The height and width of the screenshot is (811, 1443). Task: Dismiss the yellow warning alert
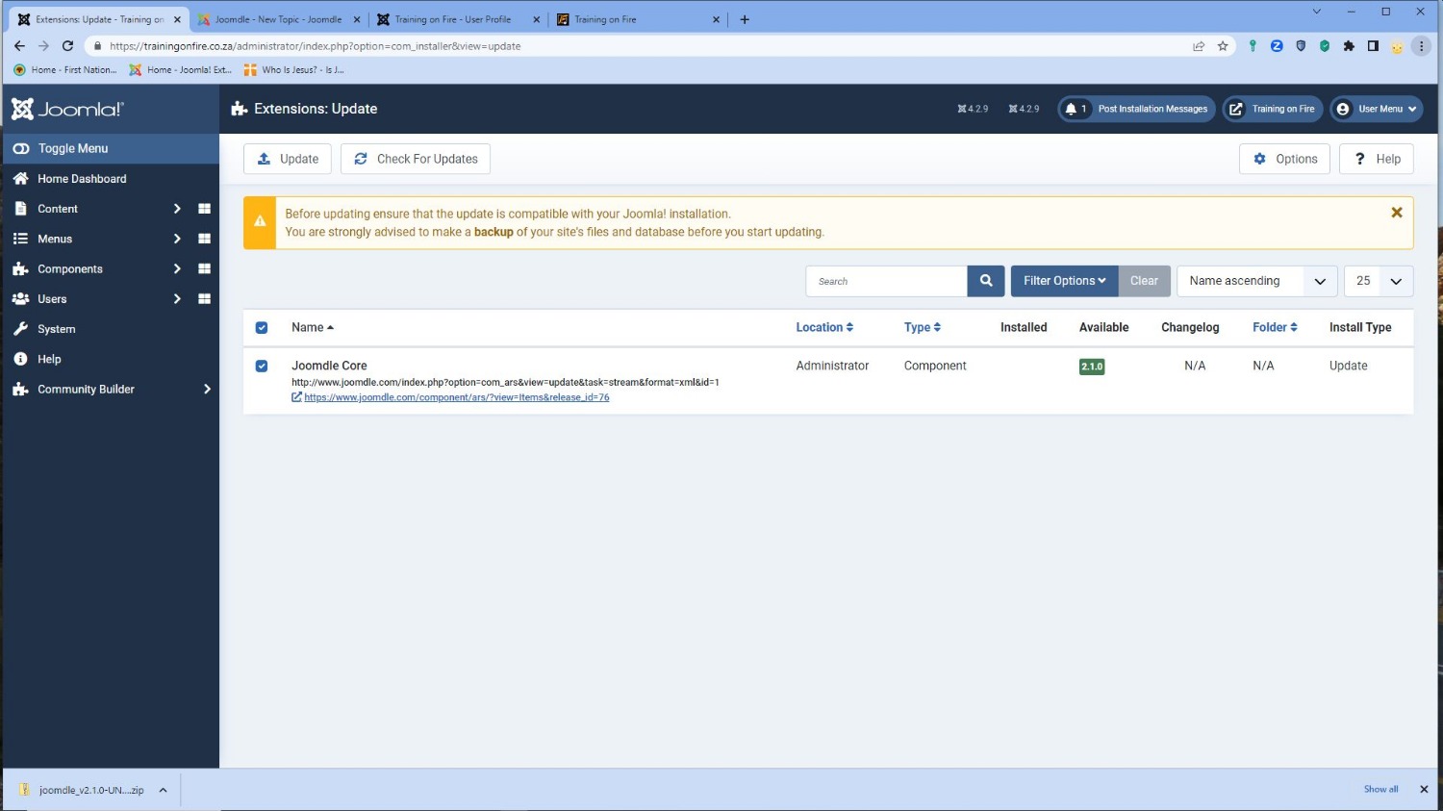pos(1396,213)
